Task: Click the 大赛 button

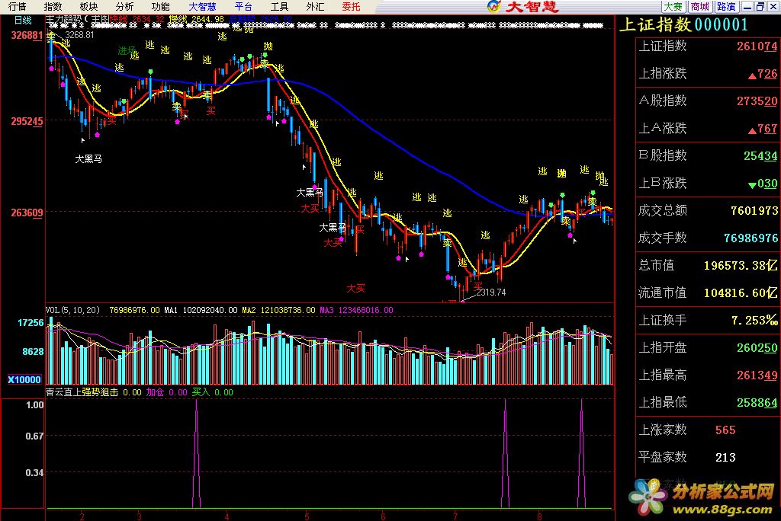Action: pos(673,6)
